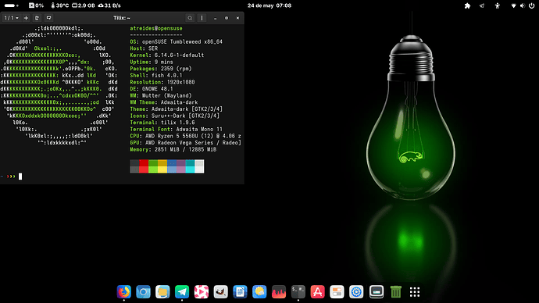539x303 pixels.
Task: Click the 'Shell: fish 4.0.1' line
Action: (156, 76)
